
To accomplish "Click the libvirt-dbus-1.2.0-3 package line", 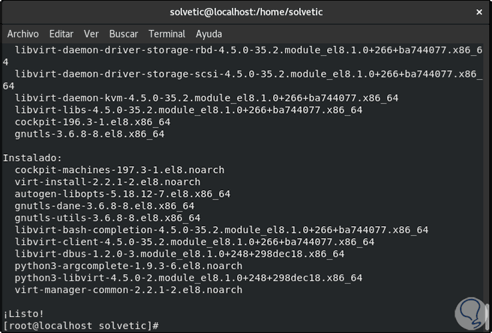I will tap(179, 254).
